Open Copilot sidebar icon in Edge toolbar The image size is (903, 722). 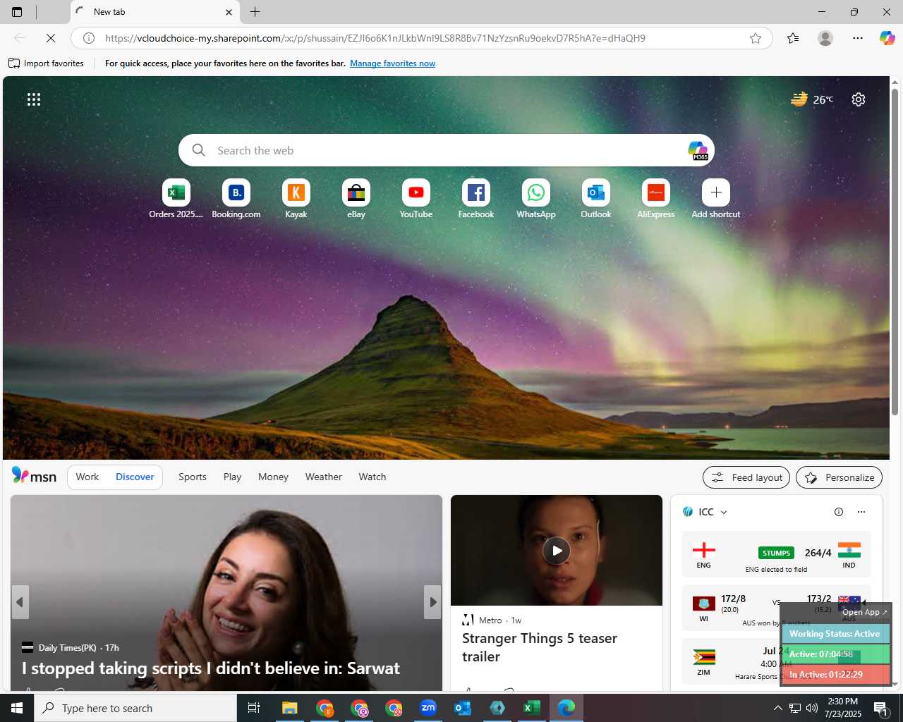click(887, 38)
